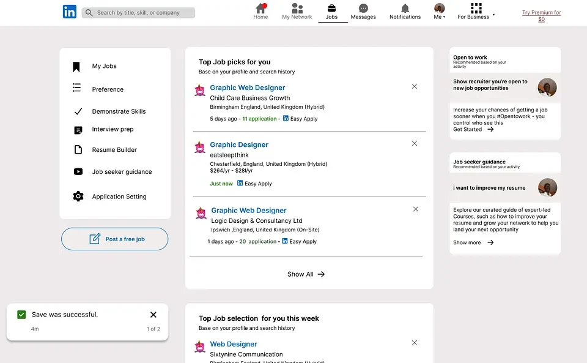Image resolution: width=587 pixels, height=363 pixels.
Task: Click Get Started in Open to work card
Action: pos(473,129)
